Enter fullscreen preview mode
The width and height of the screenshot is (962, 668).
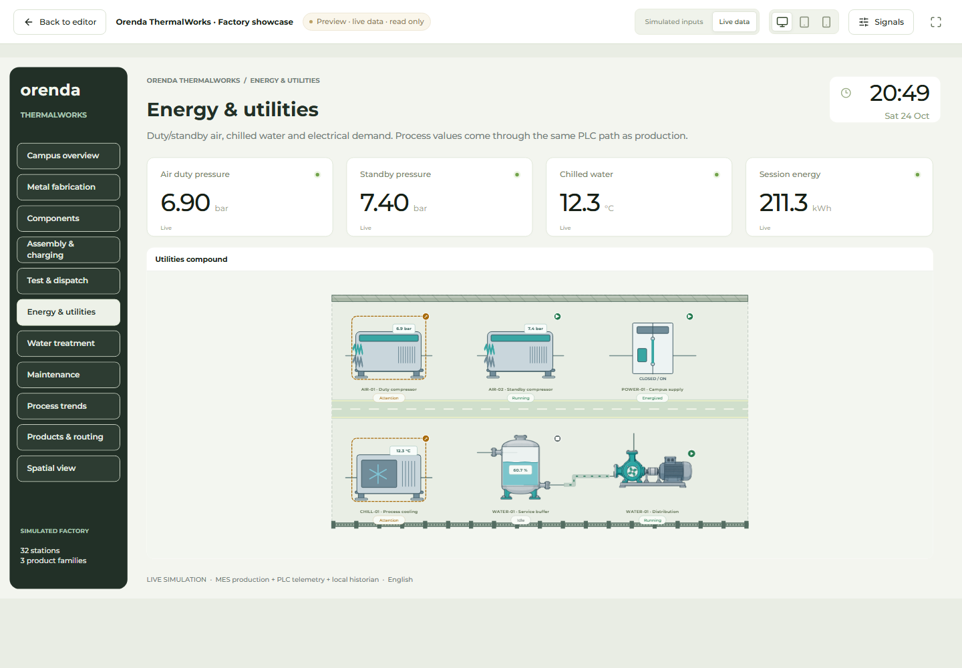click(936, 22)
